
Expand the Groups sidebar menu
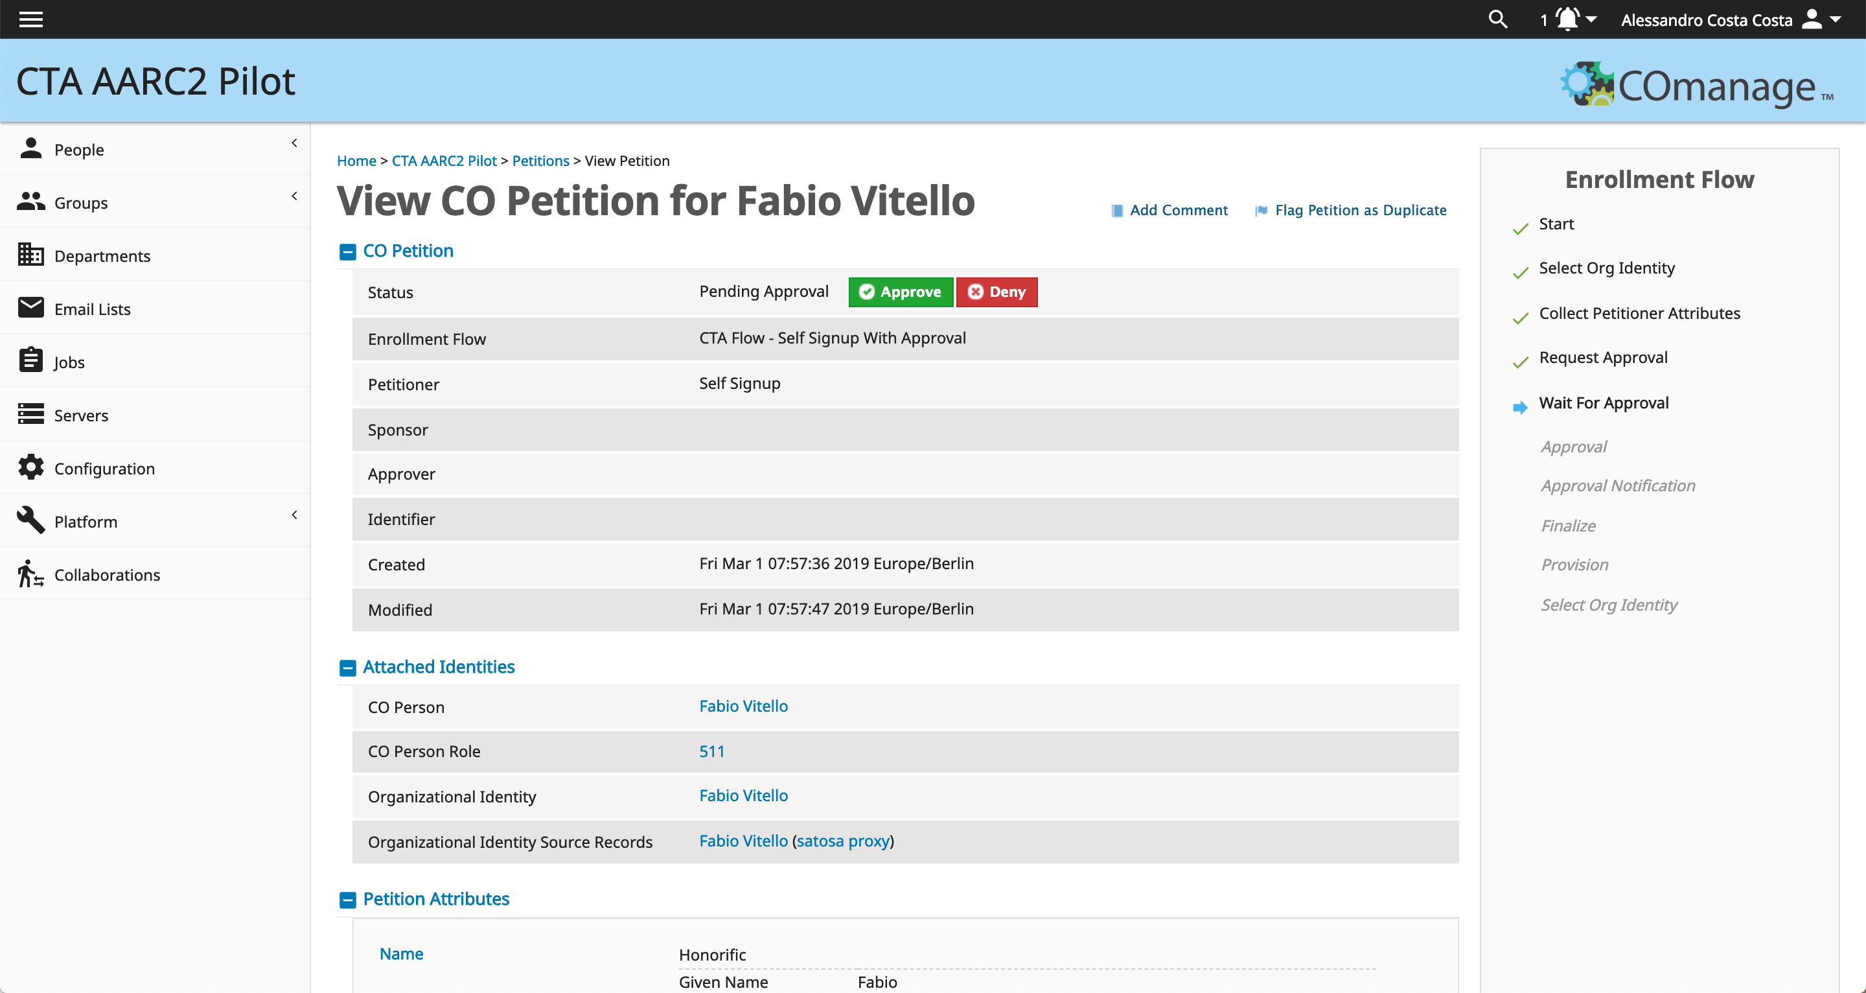pyautogui.click(x=155, y=202)
